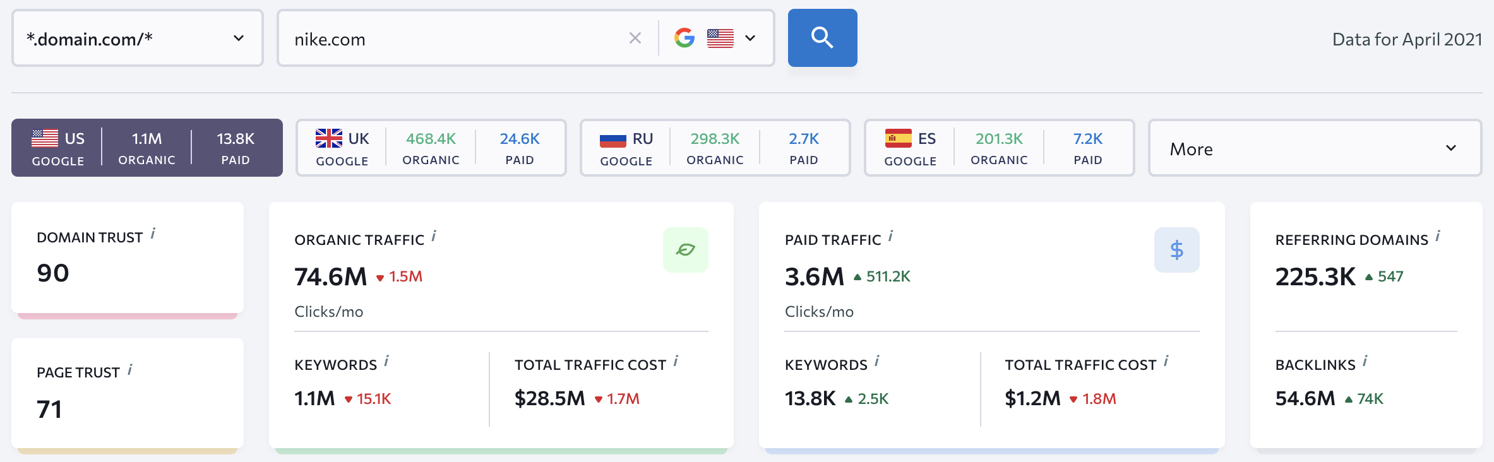Click the 2.7K RU paid value
Screen dimensions: 1494x462
(x=804, y=138)
